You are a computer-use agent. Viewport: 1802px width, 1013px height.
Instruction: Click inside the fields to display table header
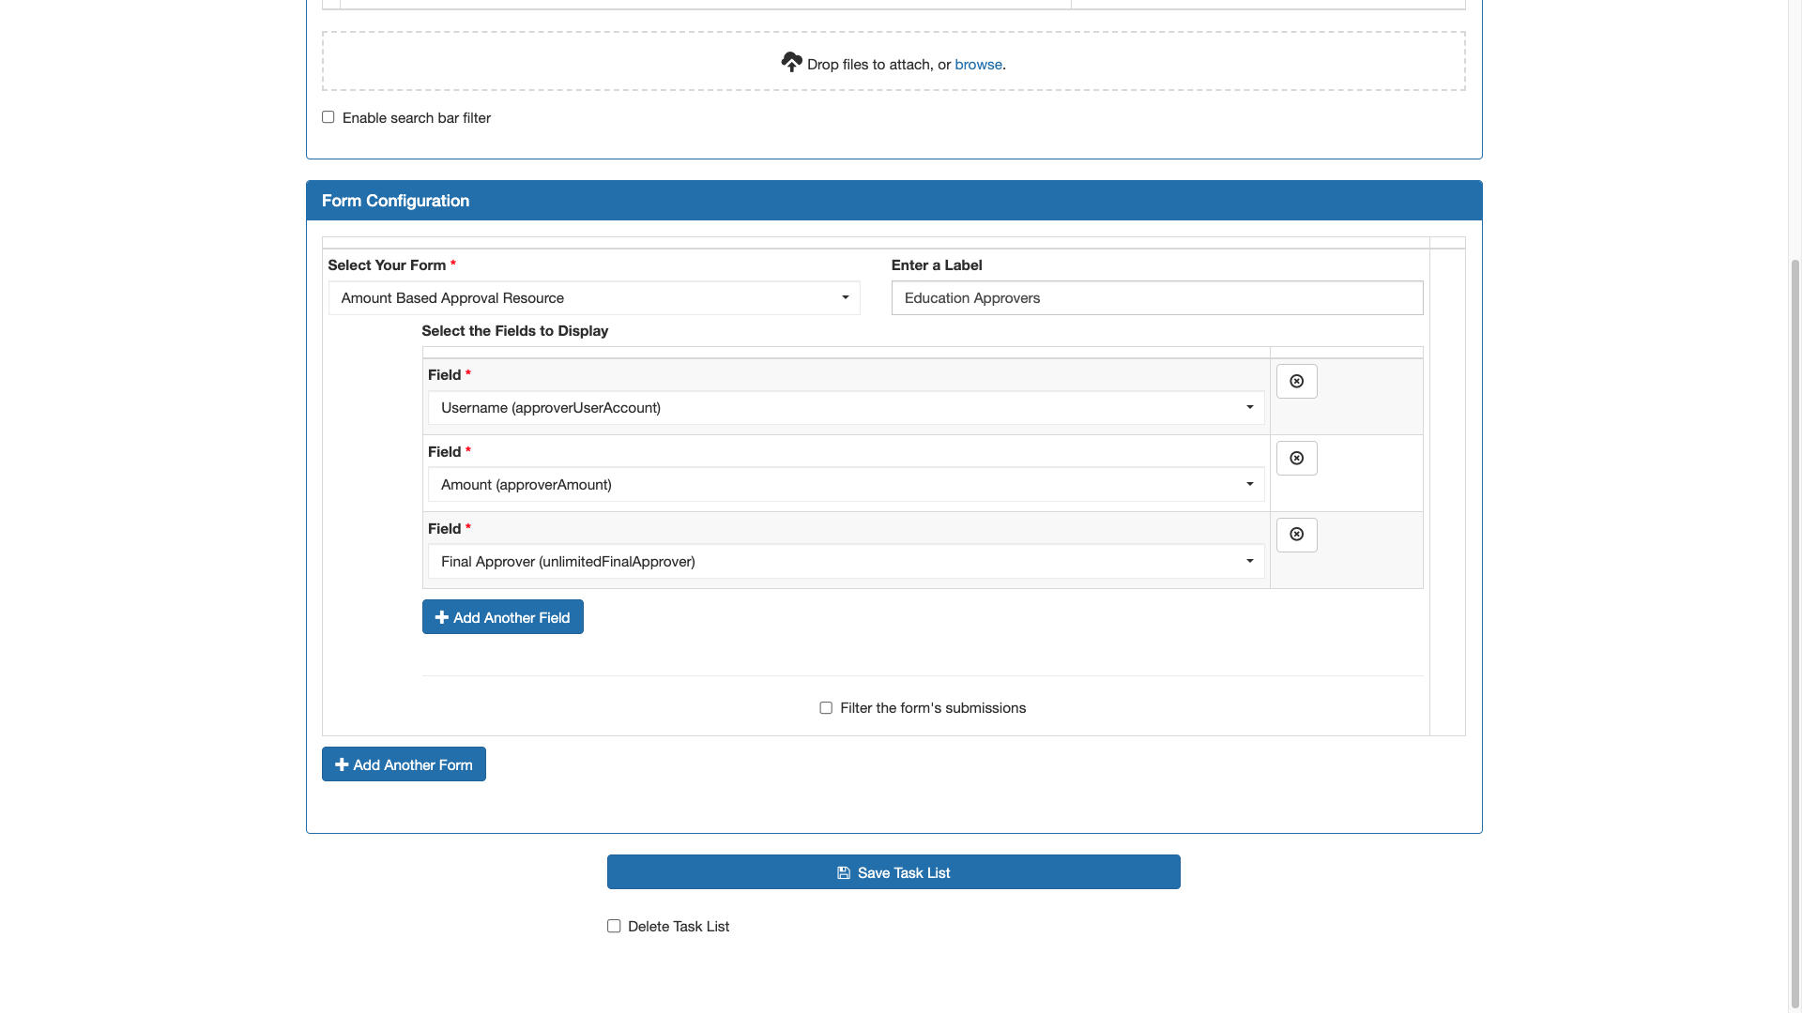(845, 354)
